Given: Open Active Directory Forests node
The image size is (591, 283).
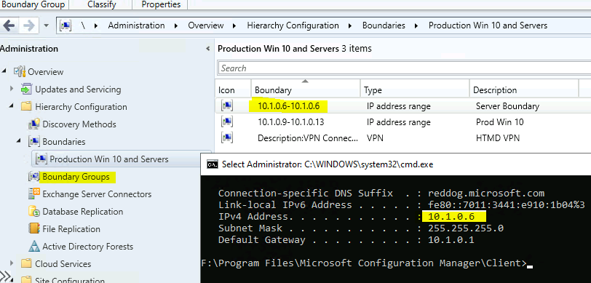Looking at the screenshot, I should (87, 247).
